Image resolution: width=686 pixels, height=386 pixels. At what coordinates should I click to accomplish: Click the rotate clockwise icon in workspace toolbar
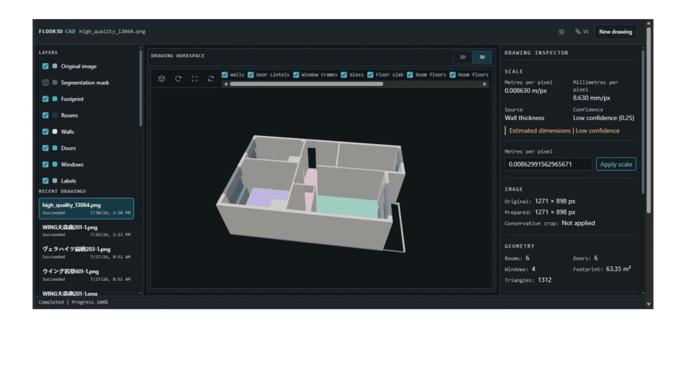tap(178, 79)
